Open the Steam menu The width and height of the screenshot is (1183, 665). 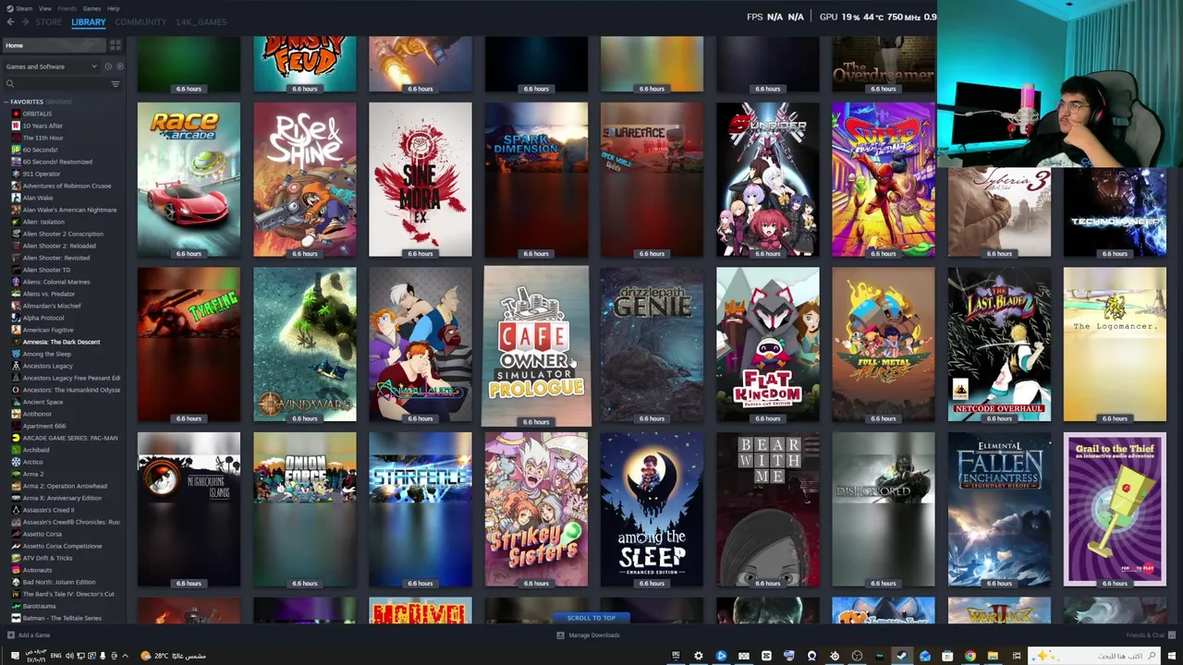pyautogui.click(x=24, y=8)
